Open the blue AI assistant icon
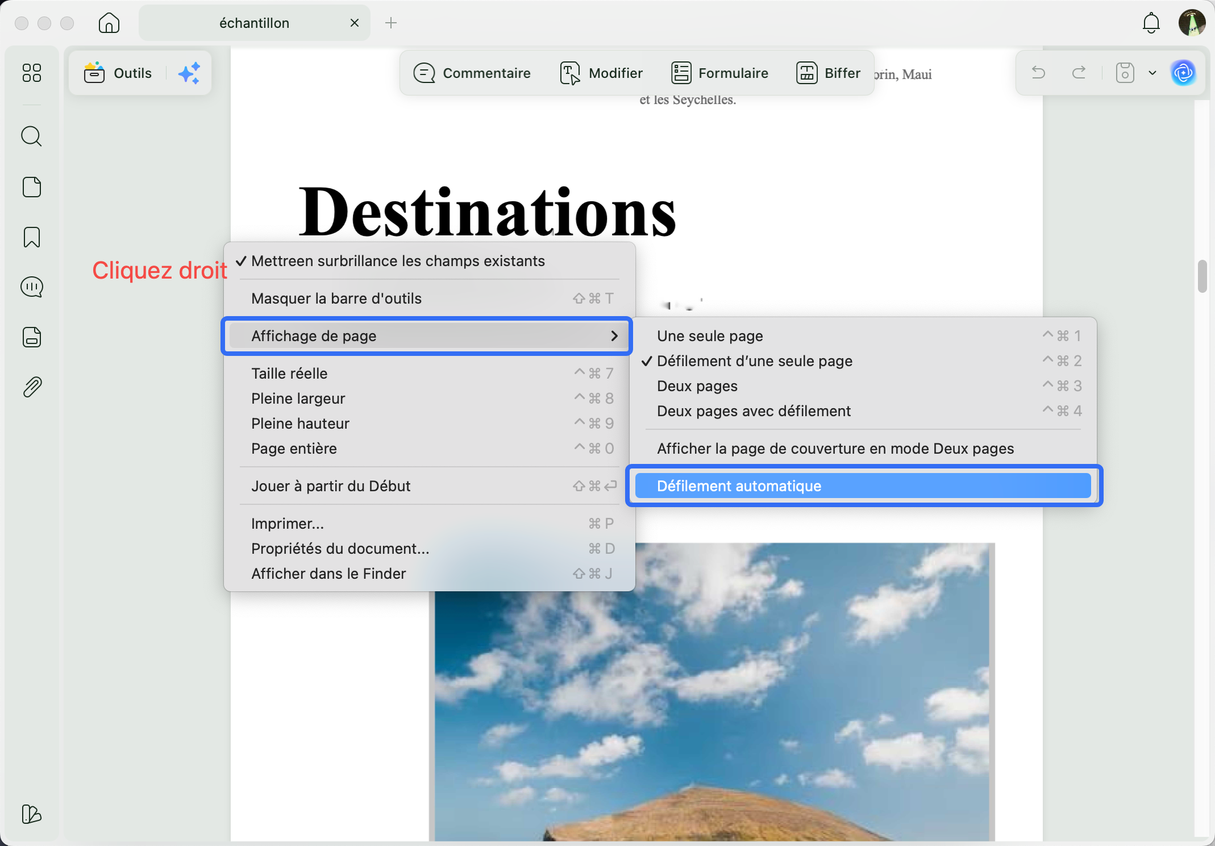The height and width of the screenshot is (846, 1215). point(1183,73)
